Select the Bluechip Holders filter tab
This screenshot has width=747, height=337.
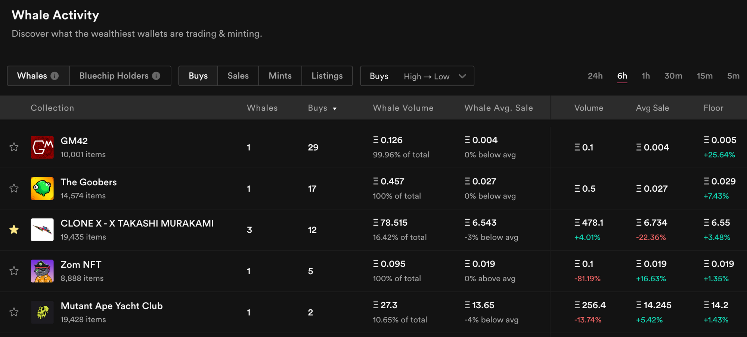tap(120, 76)
